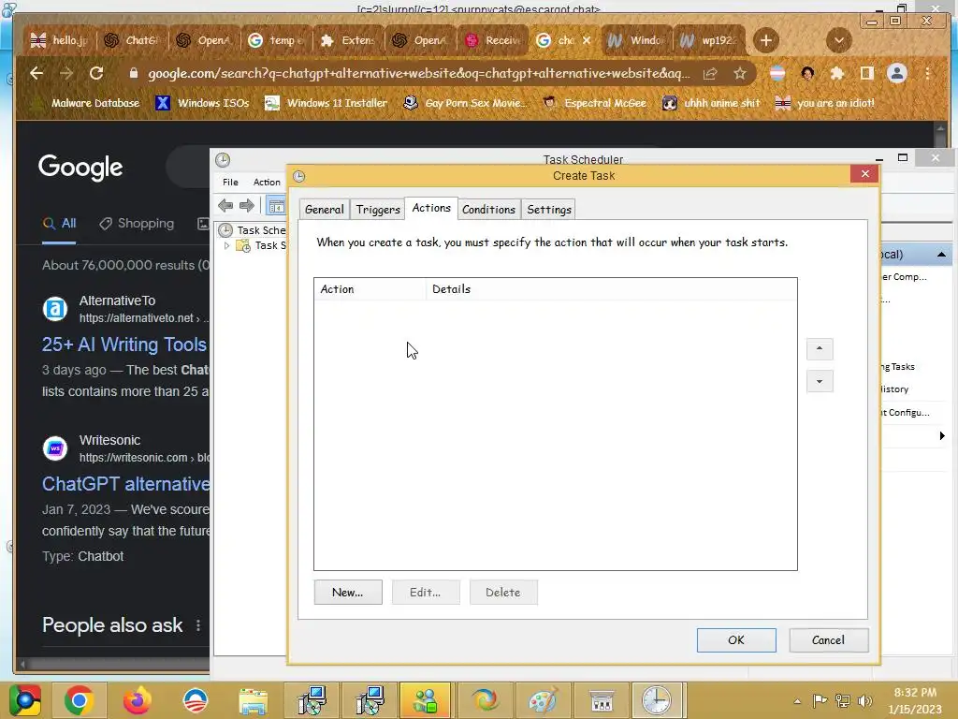Click the volume speaker tray icon

pyautogui.click(x=864, y=700)
